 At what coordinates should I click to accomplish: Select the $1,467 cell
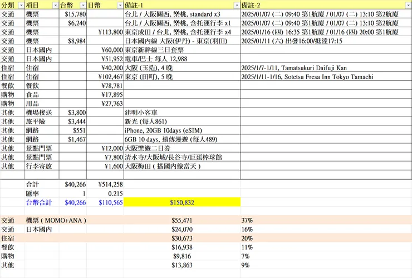73,139
